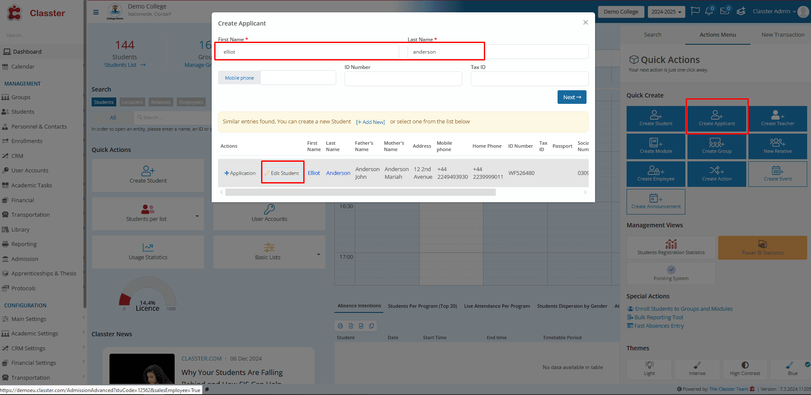The height and width of the screenshot is (395, 811).
Task: Open Dashboard in the sidebar
Action: 42,52
